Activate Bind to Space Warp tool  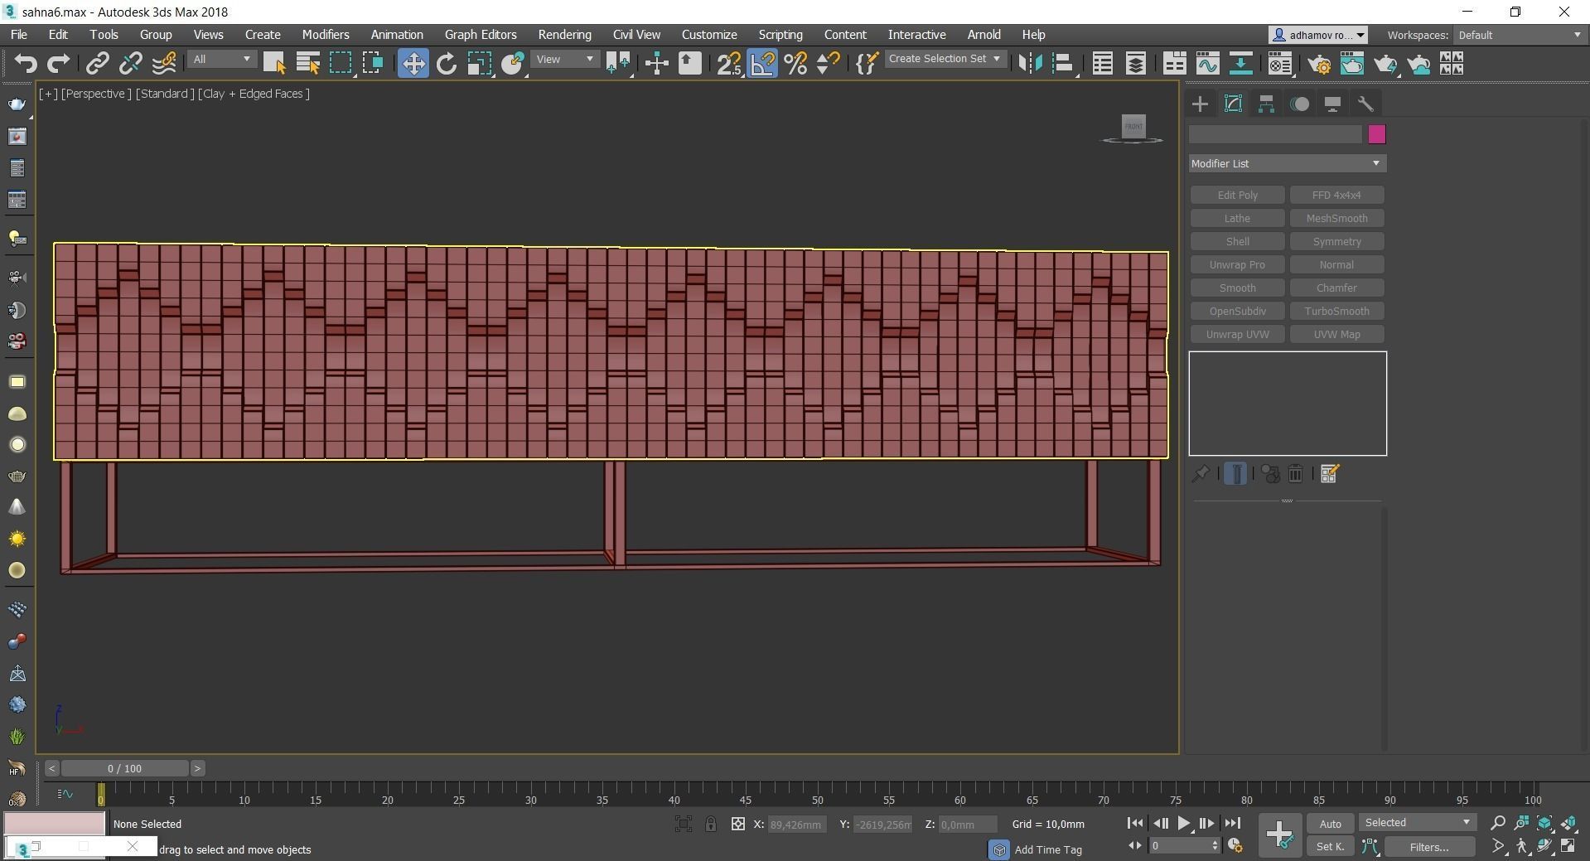(164, 64)
